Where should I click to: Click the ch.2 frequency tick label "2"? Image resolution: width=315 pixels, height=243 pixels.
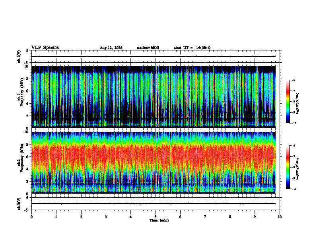point(28,181)
